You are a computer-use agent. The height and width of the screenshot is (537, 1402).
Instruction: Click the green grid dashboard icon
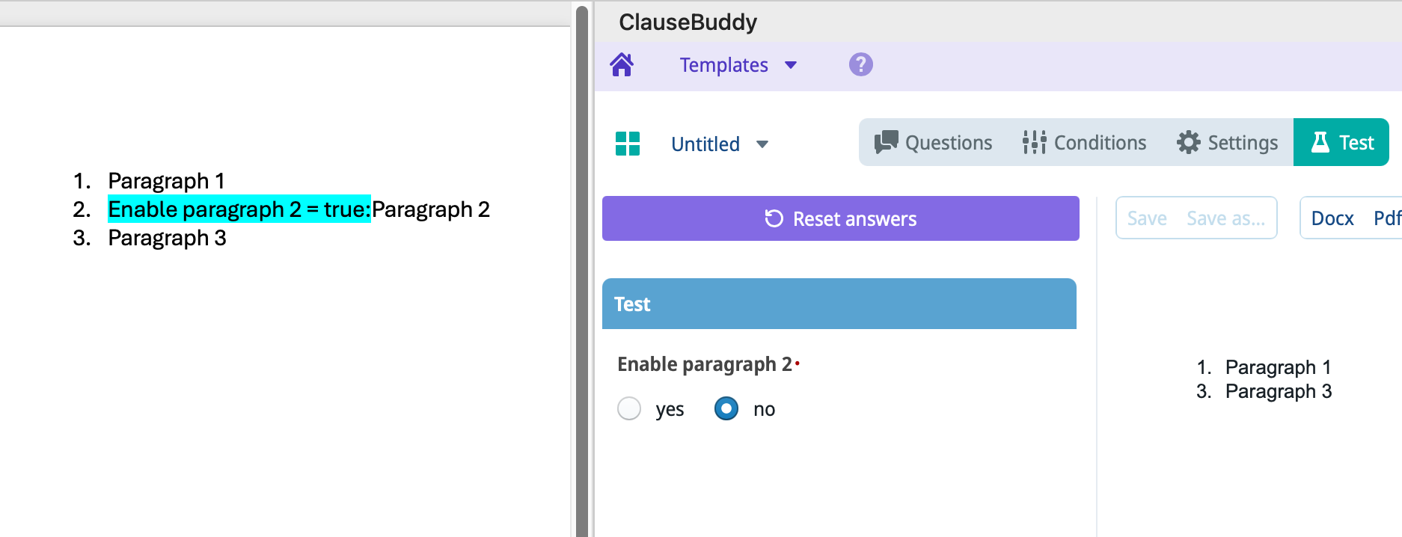628,144
